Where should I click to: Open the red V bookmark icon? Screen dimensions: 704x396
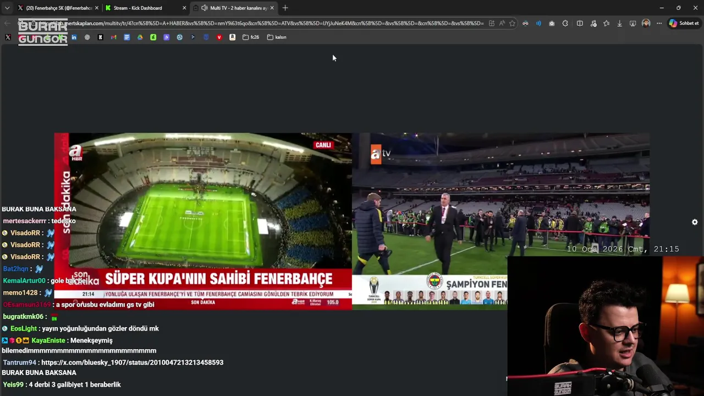(219, 37)
